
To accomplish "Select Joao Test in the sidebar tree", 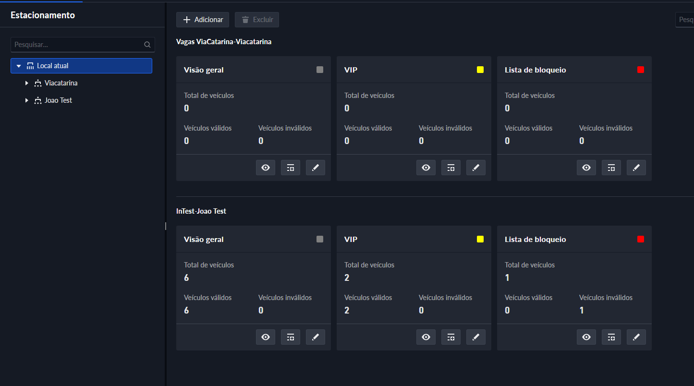I will (58, 100).
